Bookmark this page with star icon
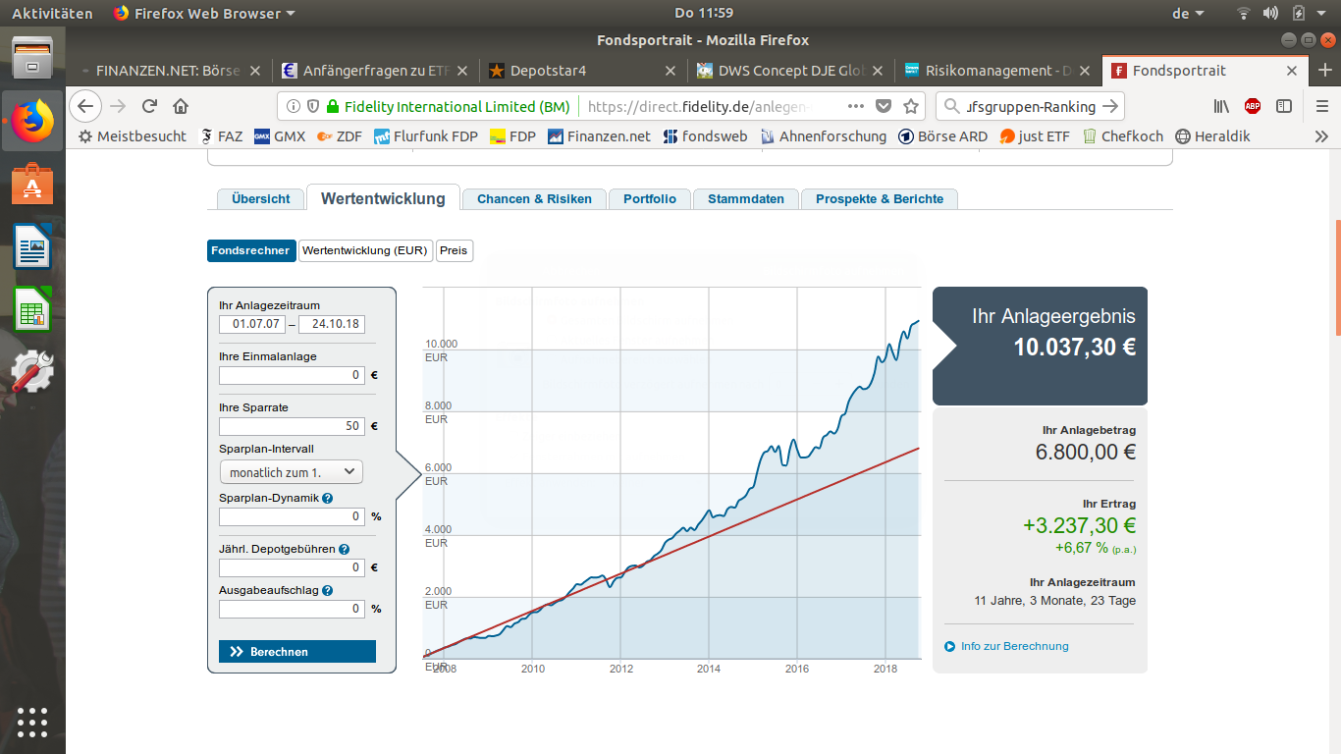 coord(911,106)
